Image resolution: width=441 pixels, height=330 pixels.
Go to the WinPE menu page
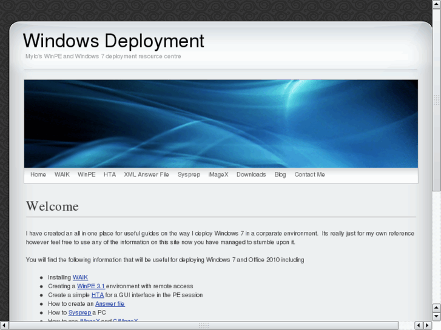click(x=87, y=174)
